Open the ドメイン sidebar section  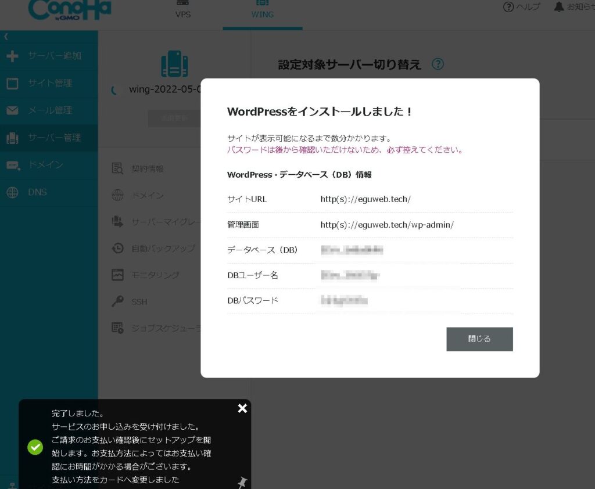pyautogui.click(x=45, y=165)
